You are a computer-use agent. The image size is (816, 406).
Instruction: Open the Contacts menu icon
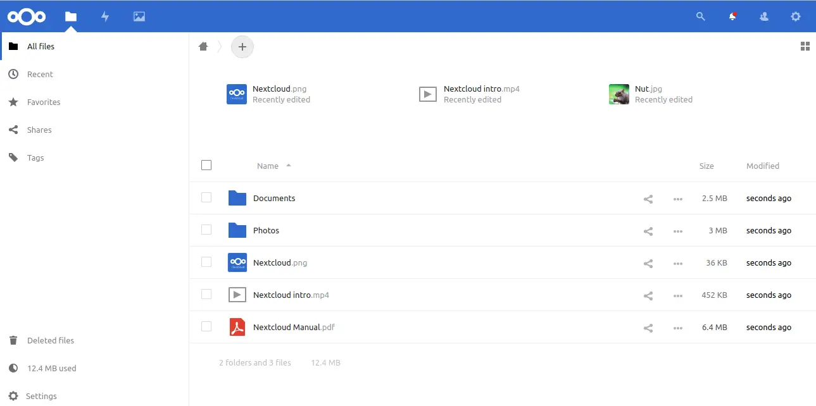(x=764, y=17)
